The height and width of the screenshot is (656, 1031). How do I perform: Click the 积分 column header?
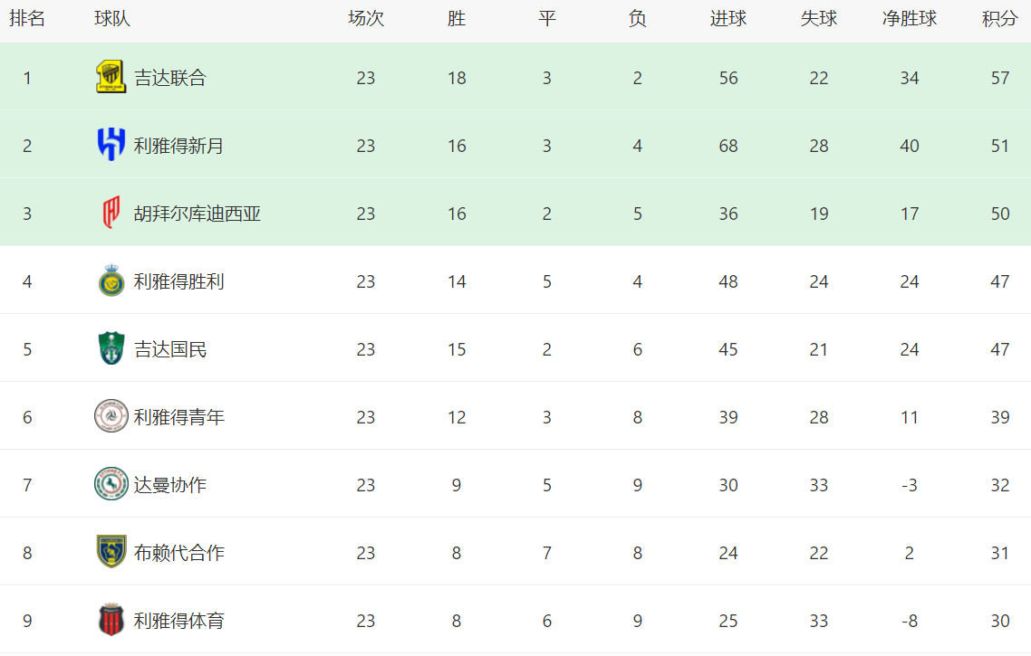point(999,19)
